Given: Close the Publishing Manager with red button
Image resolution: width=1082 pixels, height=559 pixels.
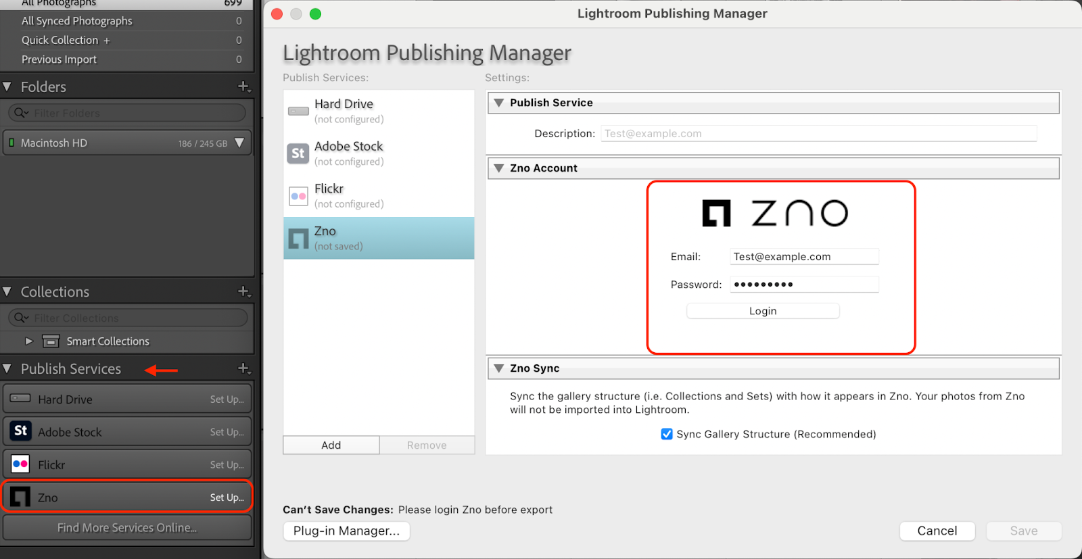Looking at the screenshot, I should (x=277, y=14).
